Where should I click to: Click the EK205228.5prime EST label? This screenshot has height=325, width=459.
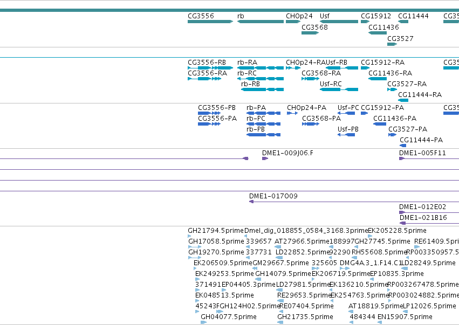[397, 231]
